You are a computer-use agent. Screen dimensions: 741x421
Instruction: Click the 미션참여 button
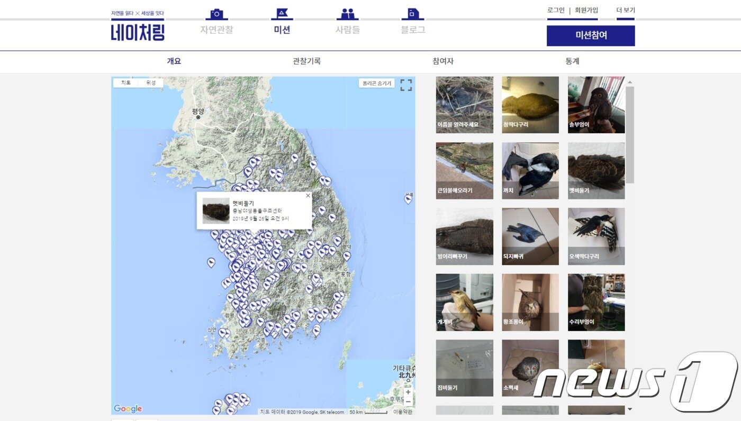[591, 35]
